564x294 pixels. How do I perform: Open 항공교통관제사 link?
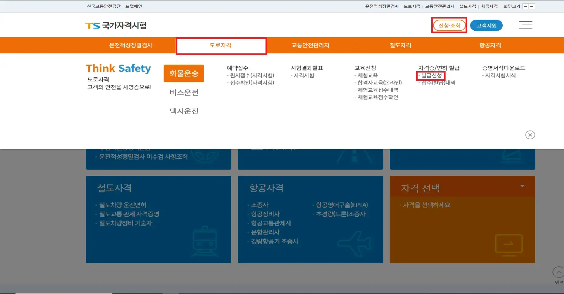tap(271, 223)
